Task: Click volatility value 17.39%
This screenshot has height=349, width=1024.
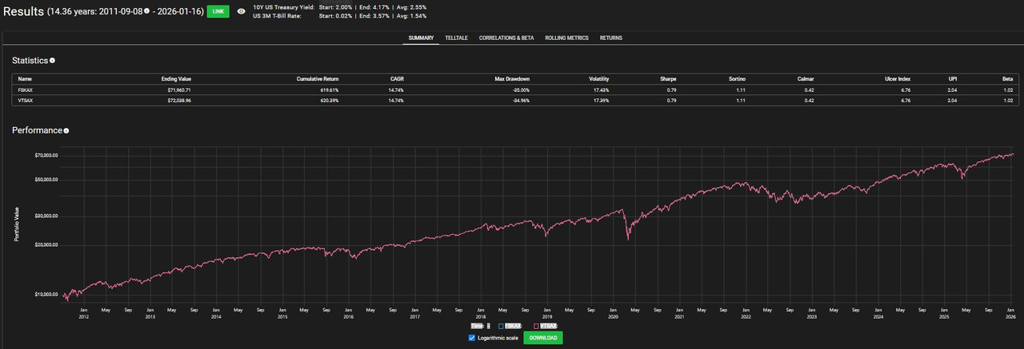Action: (601, 101)
